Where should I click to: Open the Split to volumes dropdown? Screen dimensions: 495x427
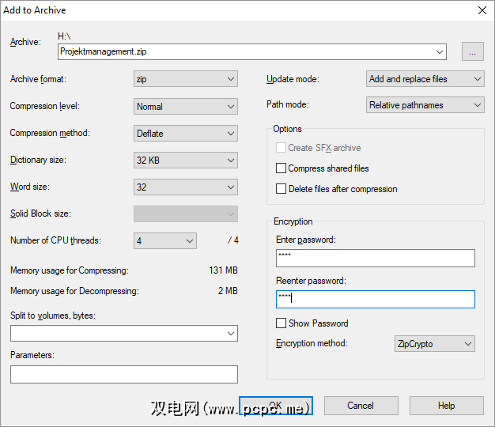click(124, 334)
